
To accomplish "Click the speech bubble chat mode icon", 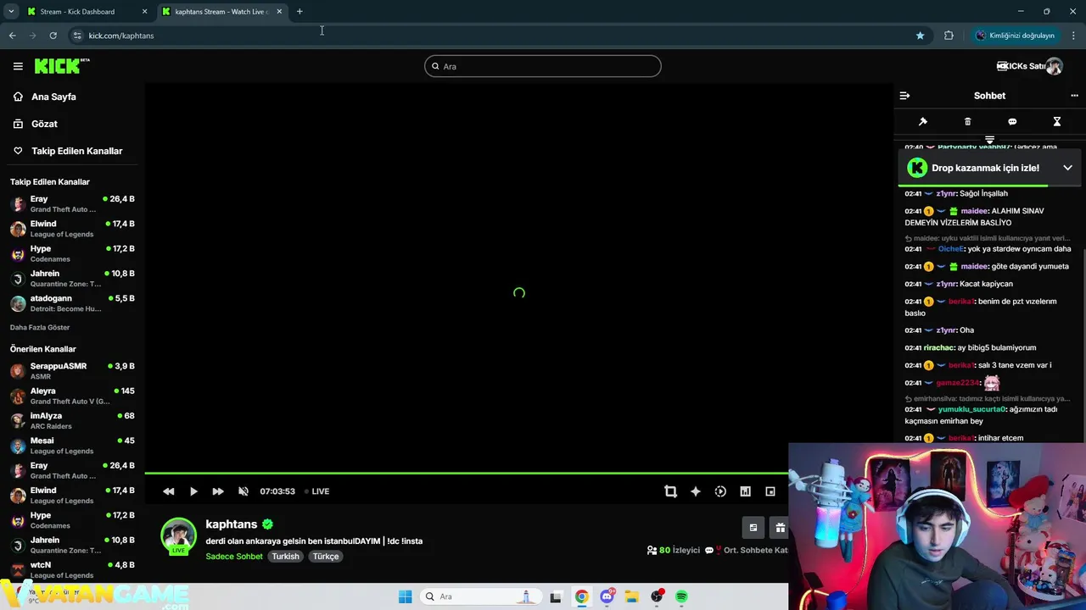I will point(1012,122).
